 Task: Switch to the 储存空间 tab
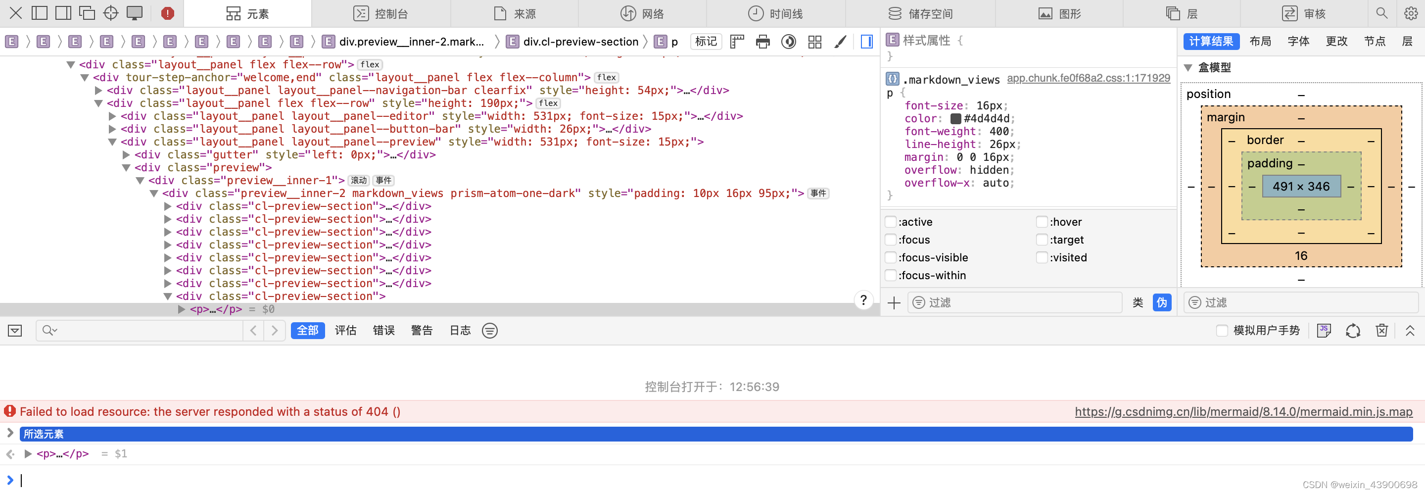pyautogui.click(x=919, y=13)
